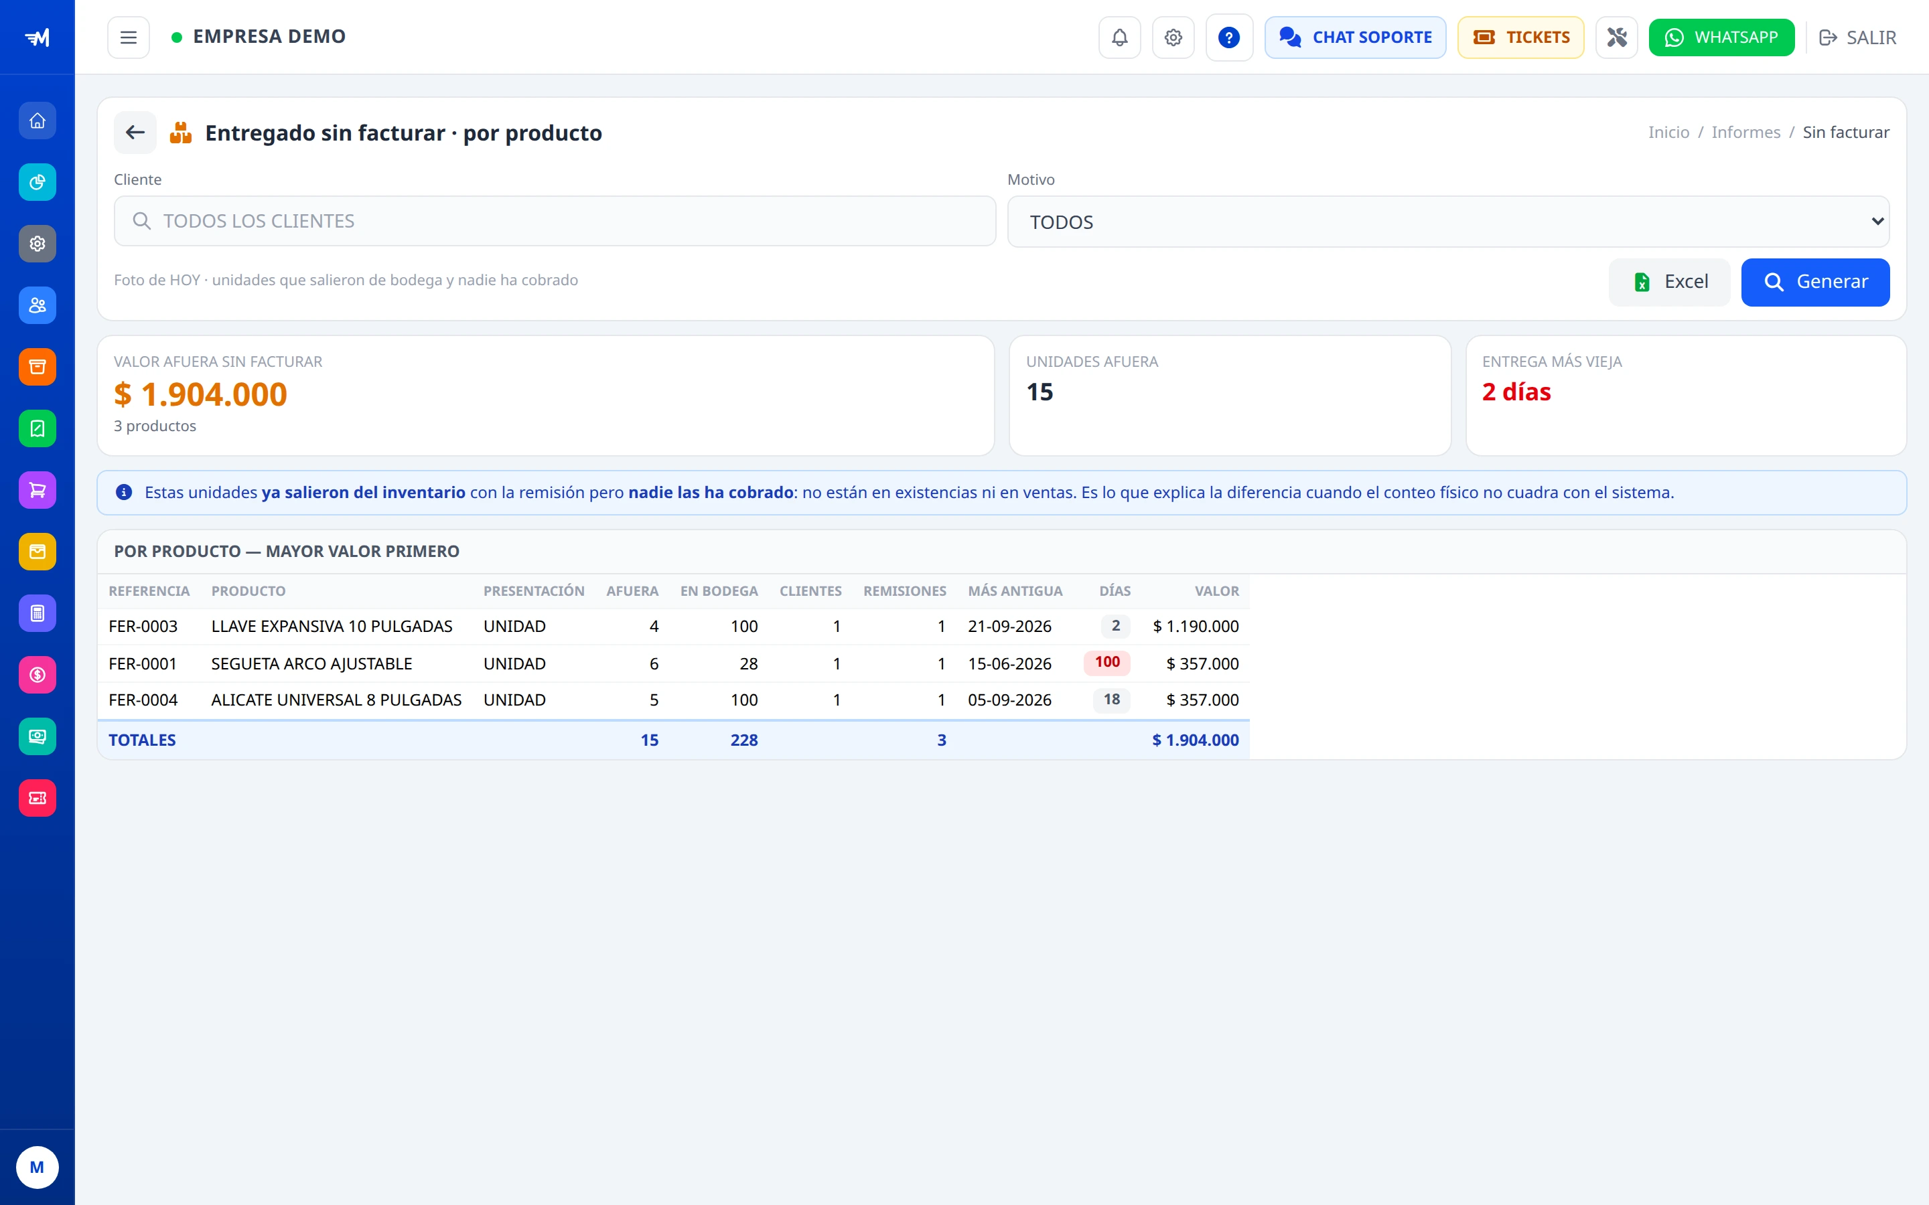The width and height of the screenshot is (1929, 1205).
Task: Click SALIR to log out
Action: tap(1857, 37)
